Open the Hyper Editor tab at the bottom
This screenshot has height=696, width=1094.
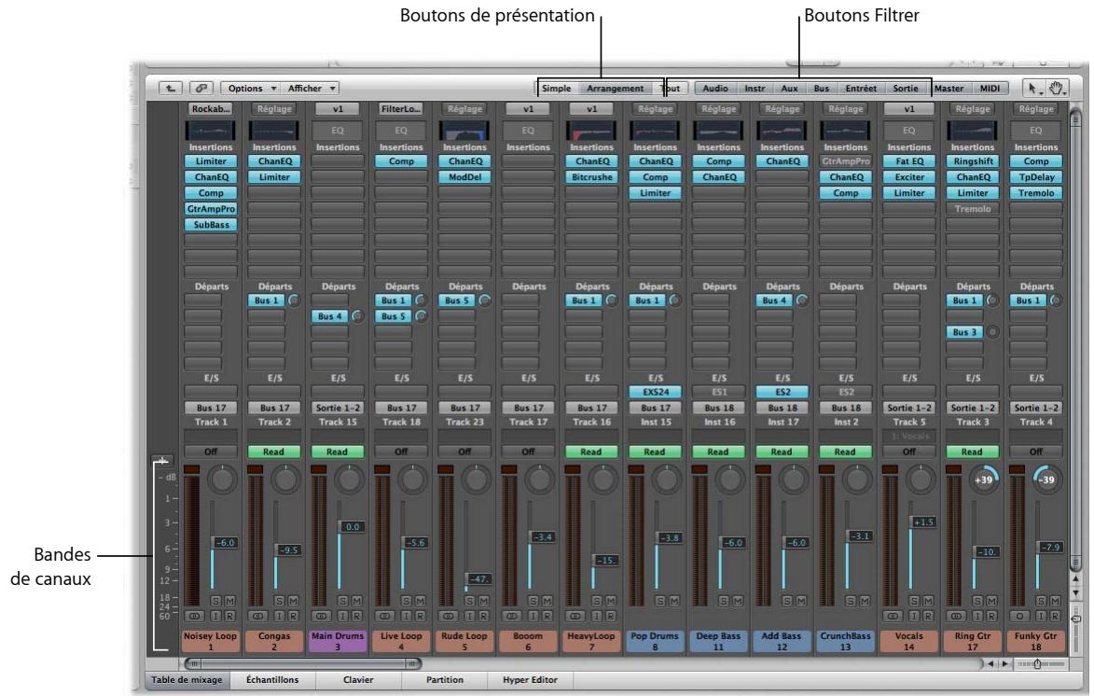[531, 680]
